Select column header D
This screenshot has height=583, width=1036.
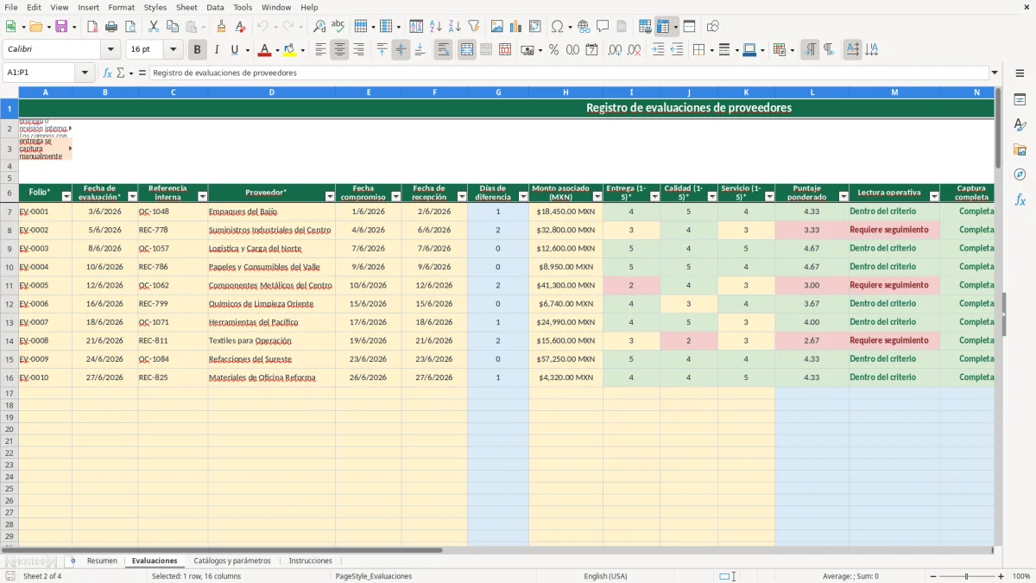pyautogui.click(x=271, y=92)
